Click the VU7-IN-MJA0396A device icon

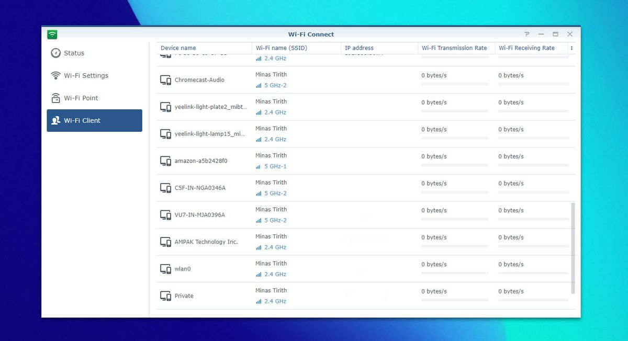(x=165, y=215)
